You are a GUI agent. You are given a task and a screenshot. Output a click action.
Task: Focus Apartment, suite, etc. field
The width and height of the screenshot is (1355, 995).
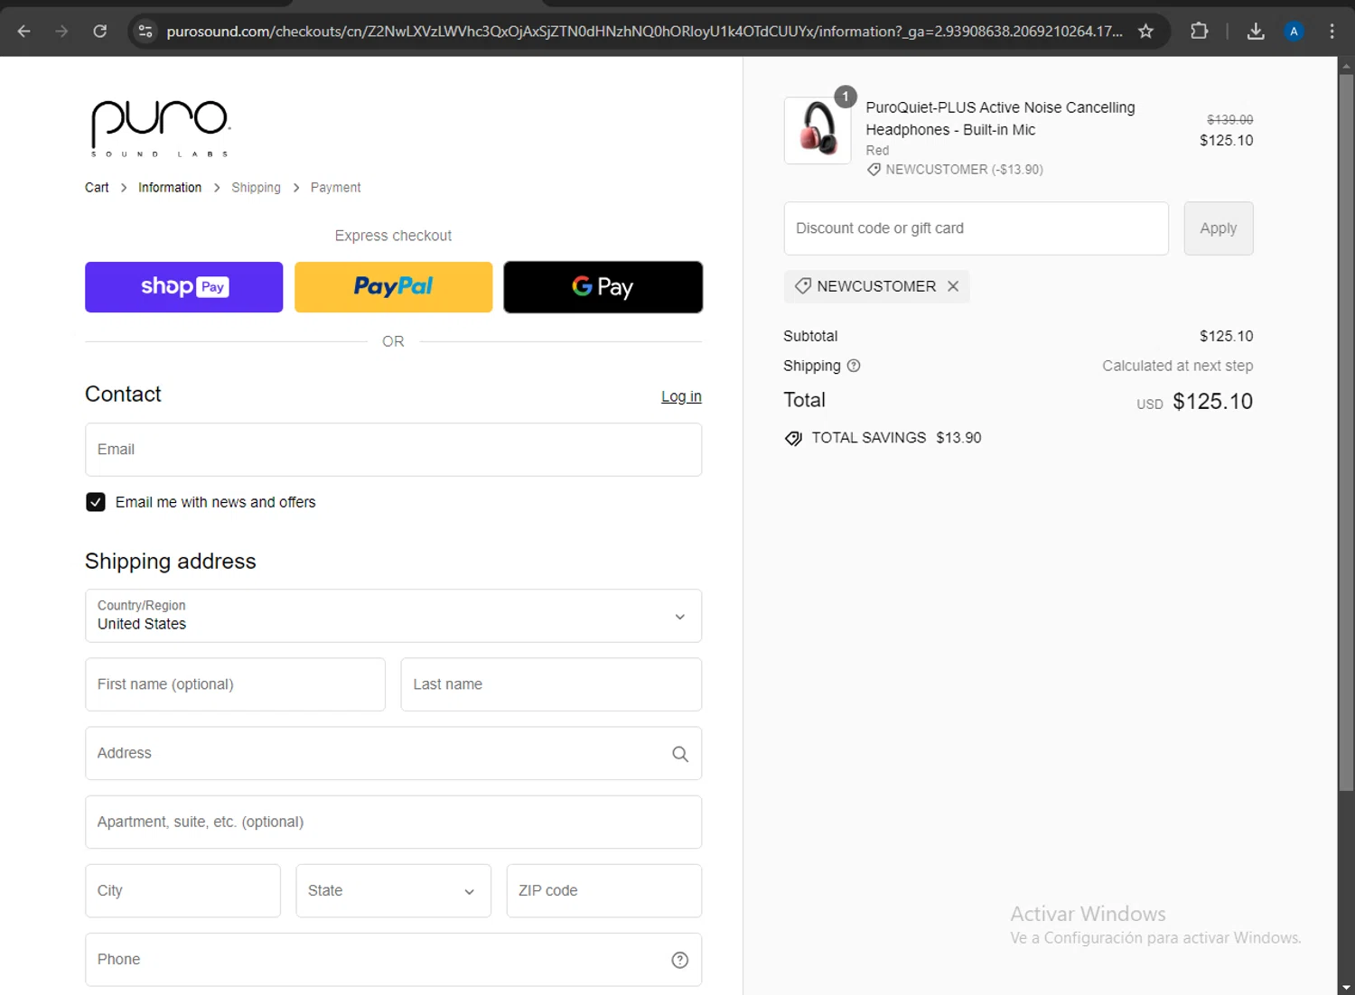pos(393,822)
